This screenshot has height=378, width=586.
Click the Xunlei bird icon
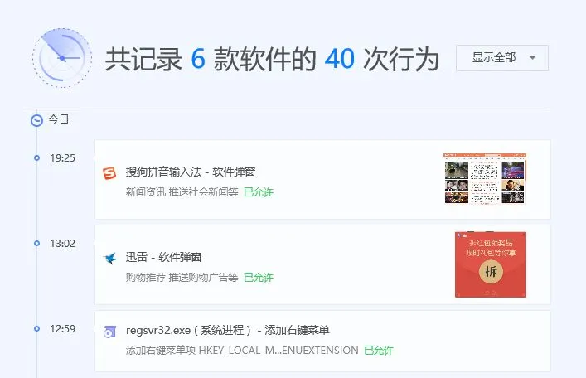(x=110, y=258)
